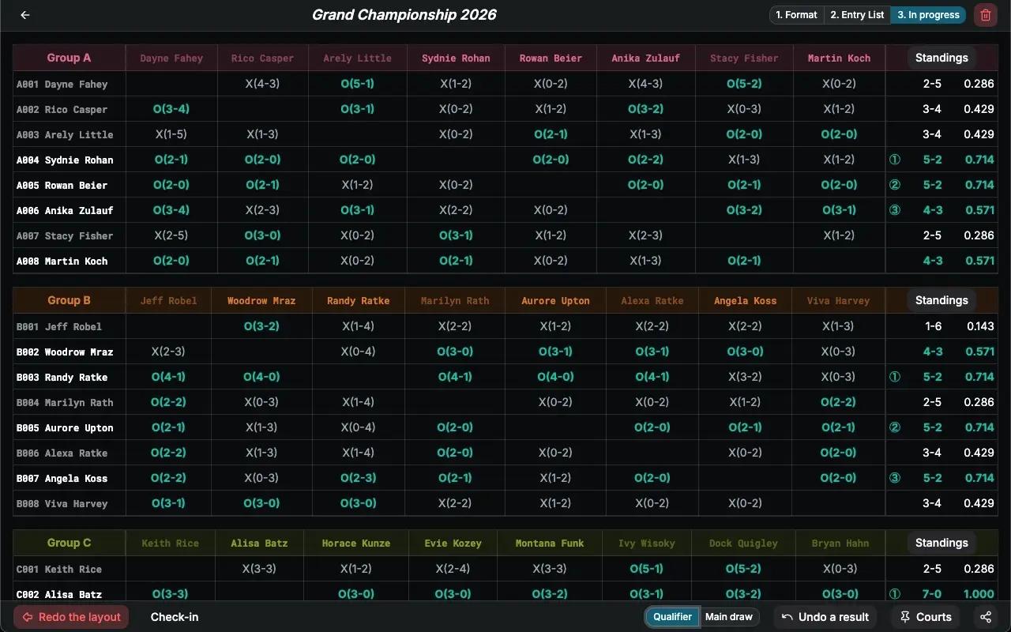This screenshot has height=632, width=1011.
Task: Click Group B Standings header button
Action: coord(941,300)
